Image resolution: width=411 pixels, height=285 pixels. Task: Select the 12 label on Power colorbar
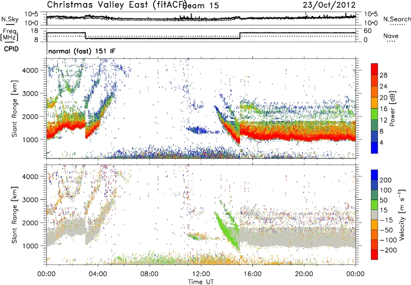(383, 120)
